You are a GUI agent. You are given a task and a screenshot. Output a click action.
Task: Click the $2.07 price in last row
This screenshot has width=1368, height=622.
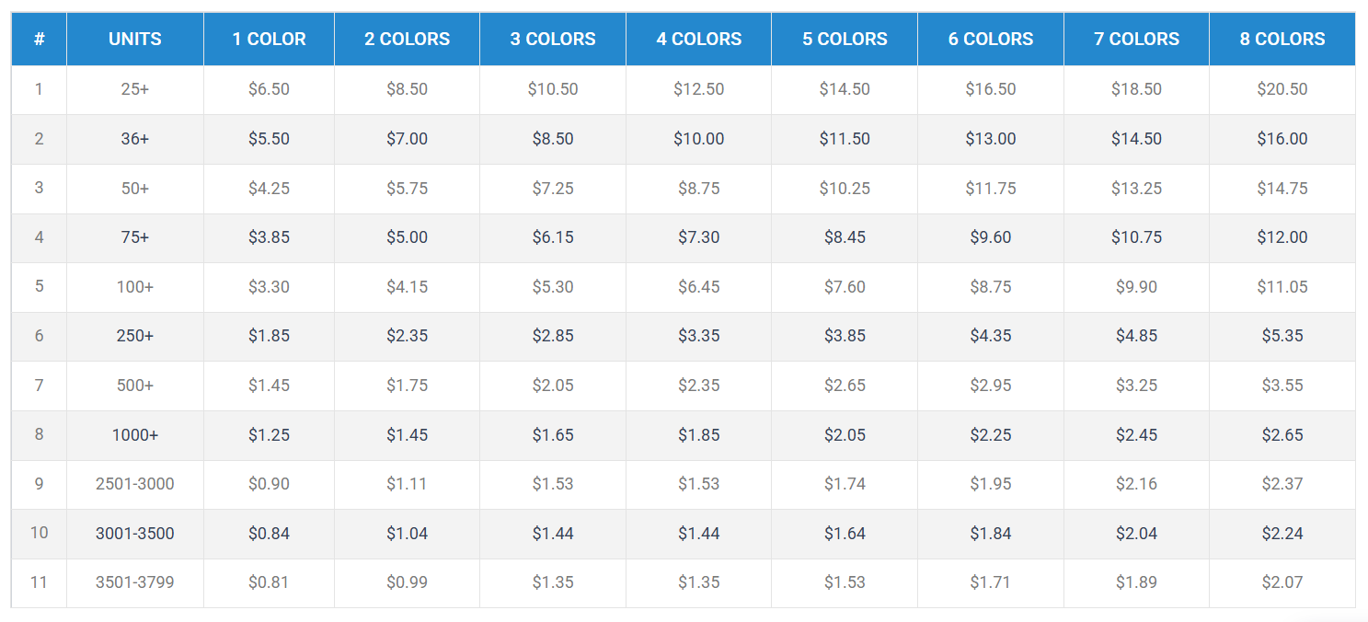(x=1282, y=582)
